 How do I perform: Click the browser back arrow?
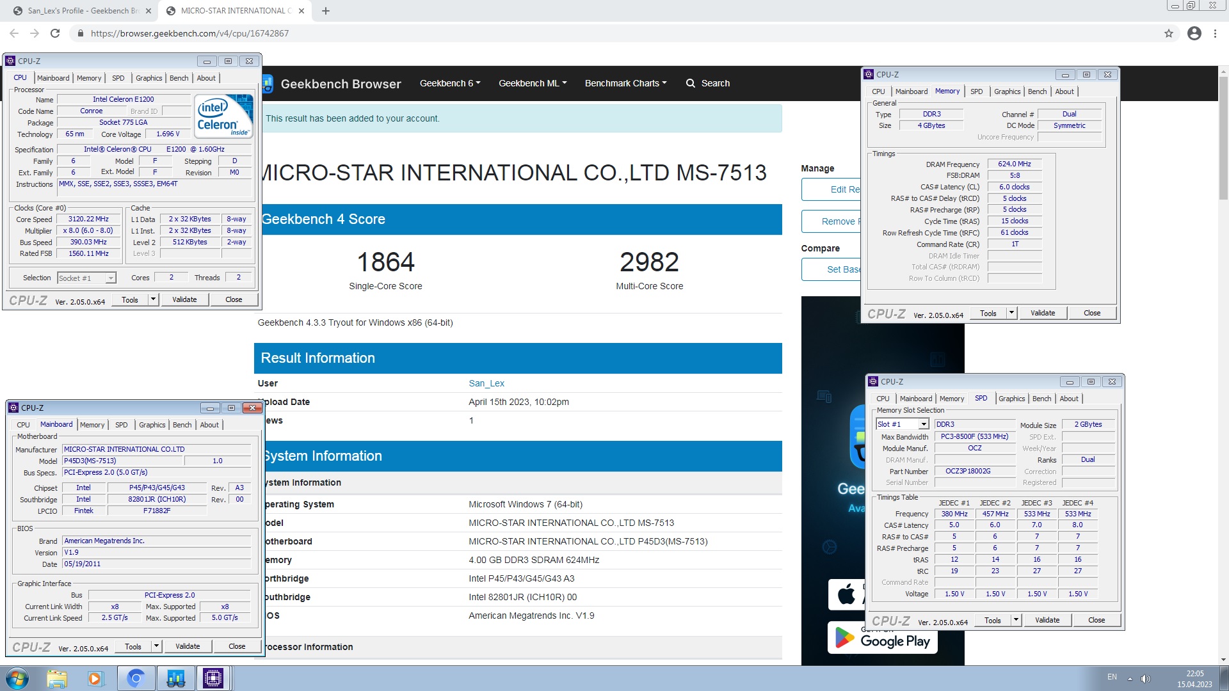coord(14,33)
